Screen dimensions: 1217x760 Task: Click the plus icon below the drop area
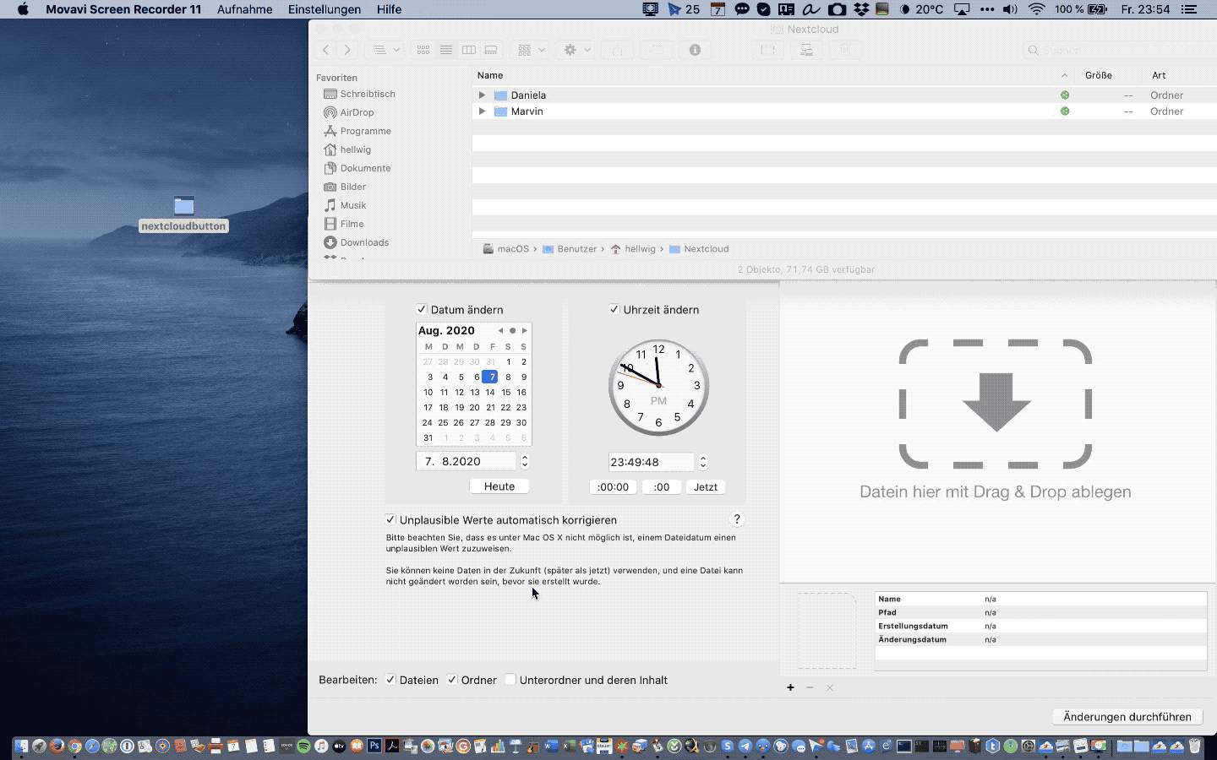click(790, 688)
